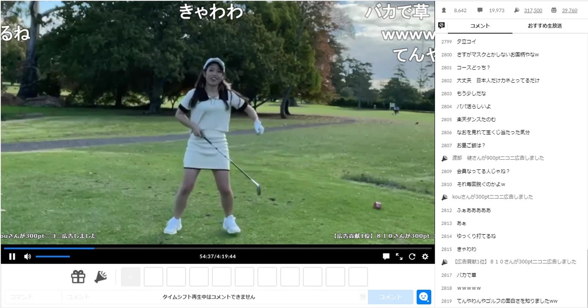Open the gift sending icon
This screenshot has width=588, height=308.
pos(78,277)
